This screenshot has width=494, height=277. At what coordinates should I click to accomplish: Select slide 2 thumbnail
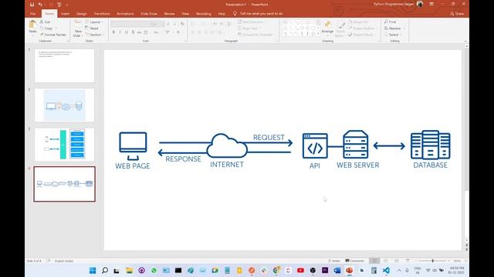click(64, 105)
